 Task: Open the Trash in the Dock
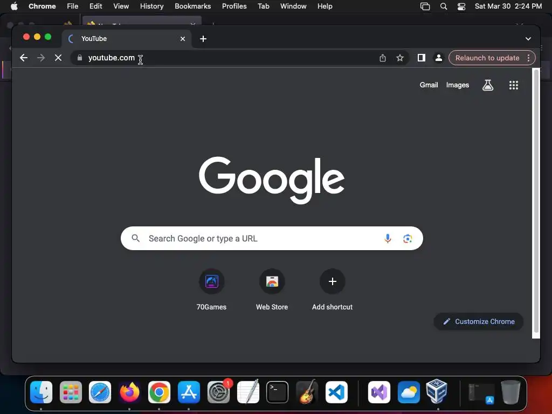coord(510,392)
